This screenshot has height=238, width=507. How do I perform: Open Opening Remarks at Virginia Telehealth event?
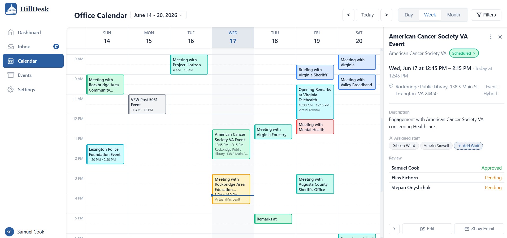point(315,102)
